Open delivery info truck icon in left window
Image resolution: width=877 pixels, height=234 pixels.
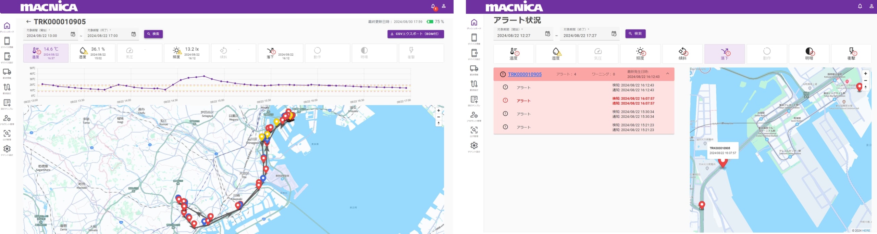coord(7,72)
